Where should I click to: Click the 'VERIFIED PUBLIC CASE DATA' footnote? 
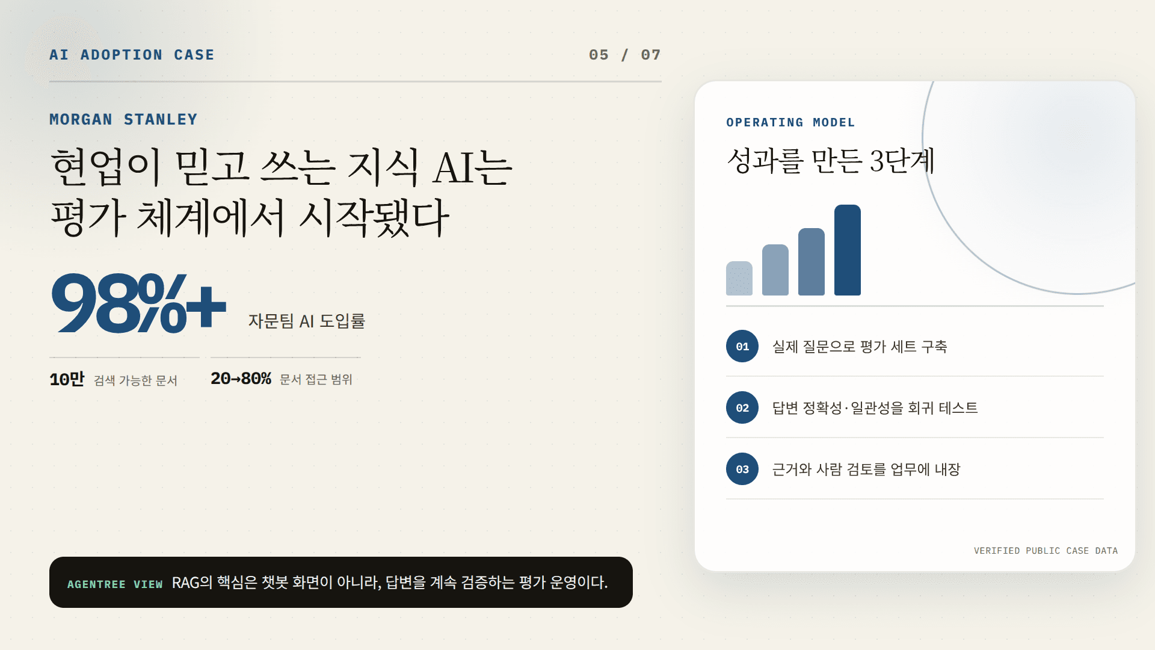[x=1046, y=551]
